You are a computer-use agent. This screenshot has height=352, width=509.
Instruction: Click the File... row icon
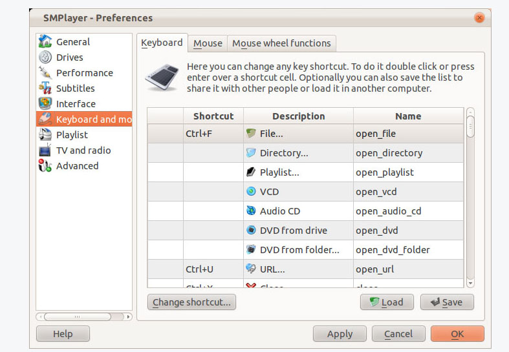tap(251, 133)
